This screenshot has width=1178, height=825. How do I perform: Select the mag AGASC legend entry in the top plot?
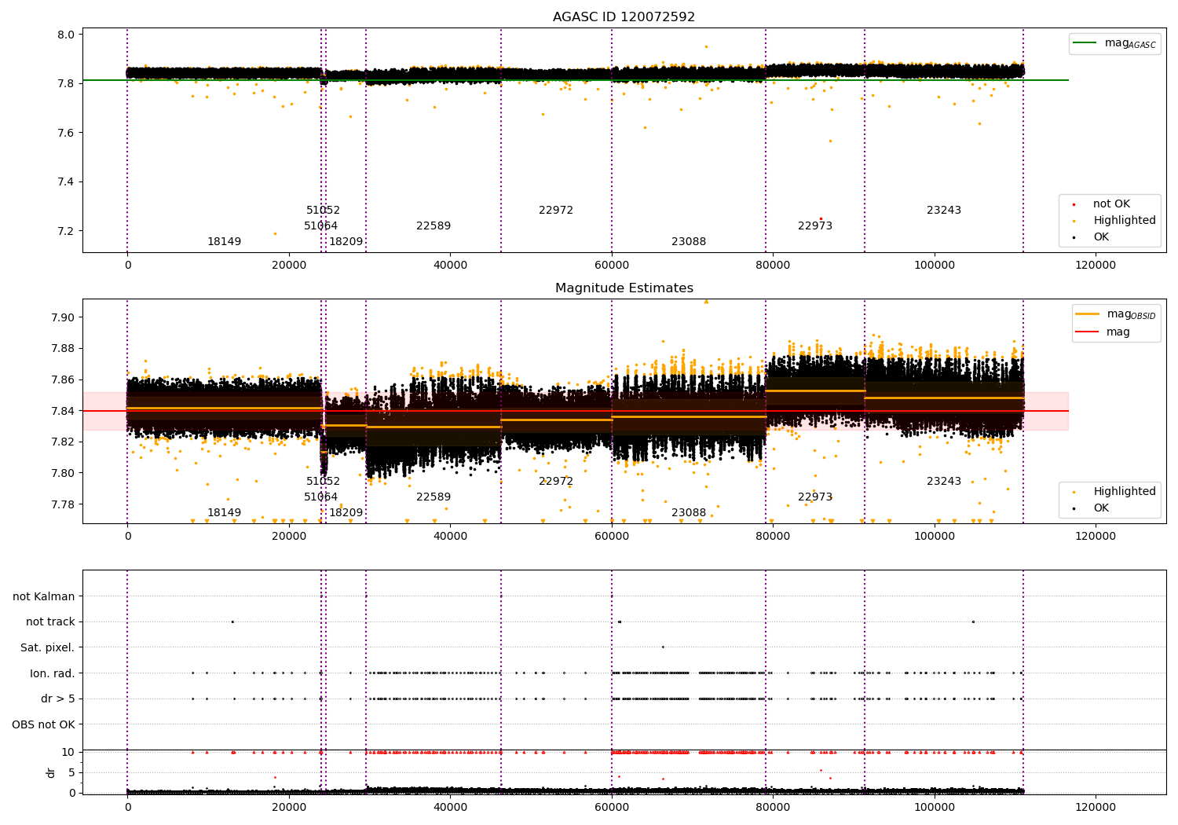pos(1114,44)
